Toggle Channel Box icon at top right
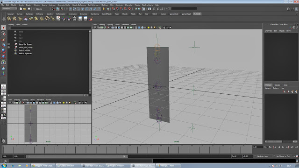The height and width of the screenshot is (168, 299). (296, 9)
